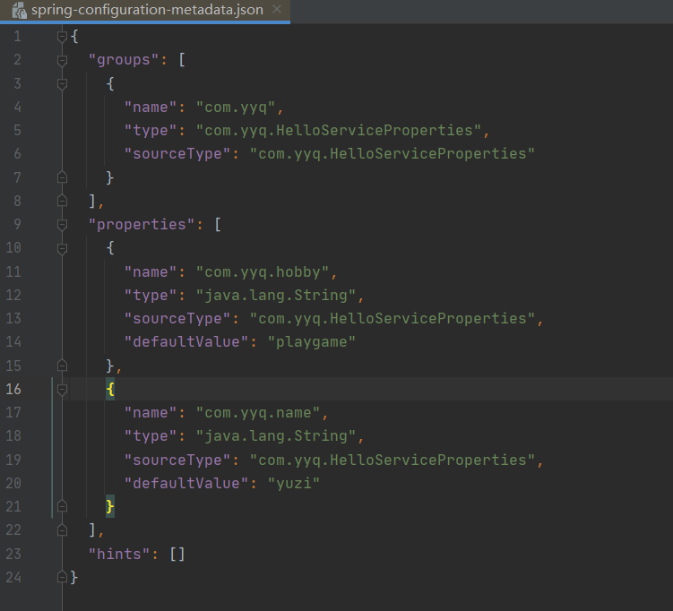Click the highlighted opening brace on line 16
The image size is (673, 611).
(110, 389)
